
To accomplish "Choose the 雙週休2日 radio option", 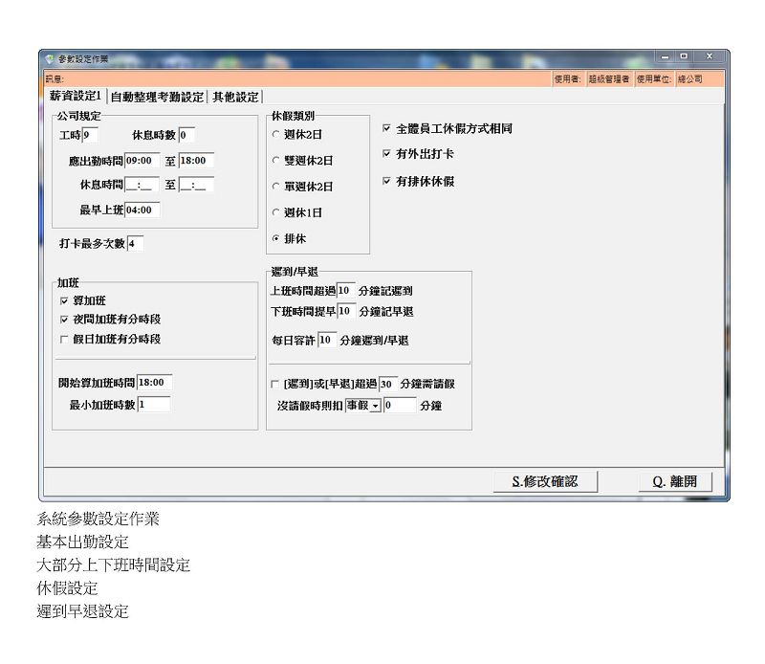I will click(x=276, y=161).
